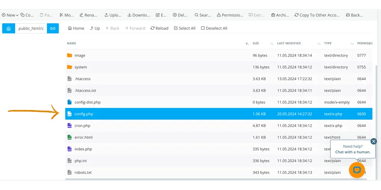The image size is (381, 190).
Task: Go to Home directory link
Action: (x=76, y=28)
